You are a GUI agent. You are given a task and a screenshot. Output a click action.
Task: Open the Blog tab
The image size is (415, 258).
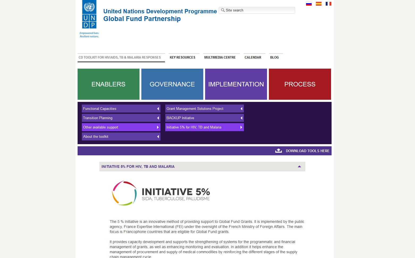tap(276, 57)
